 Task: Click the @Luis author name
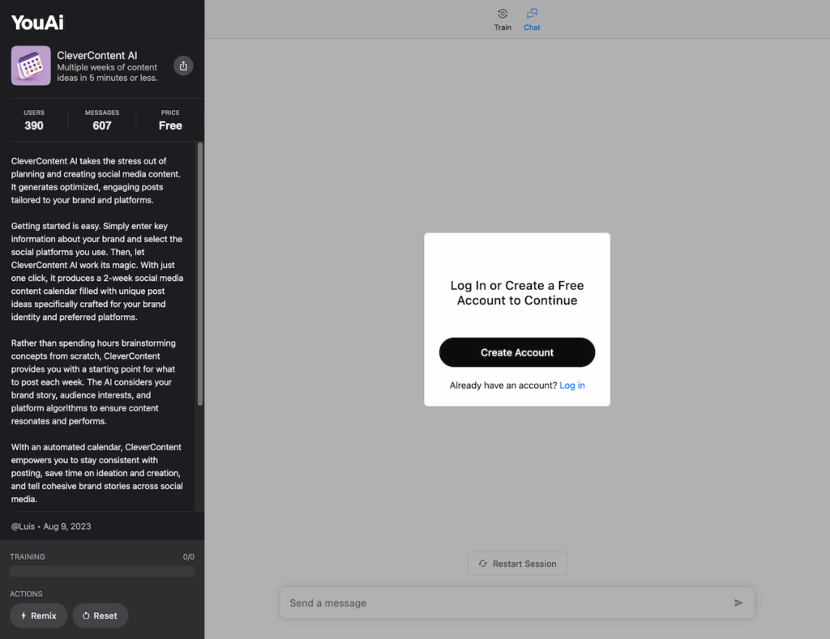coord(24,526)
